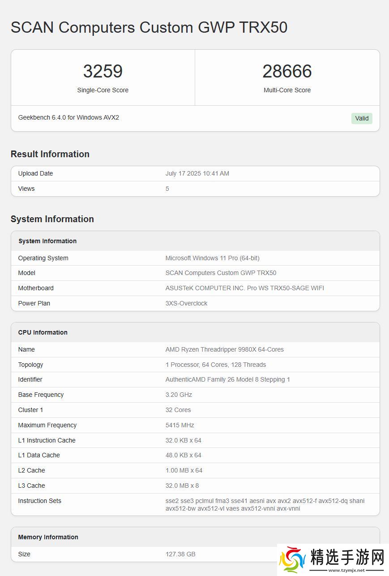Image resolution: width=389 pixels, height=576 pixels.
Task: Click the Upload Date value July 17 2025
Action: [x=197, y=173]
